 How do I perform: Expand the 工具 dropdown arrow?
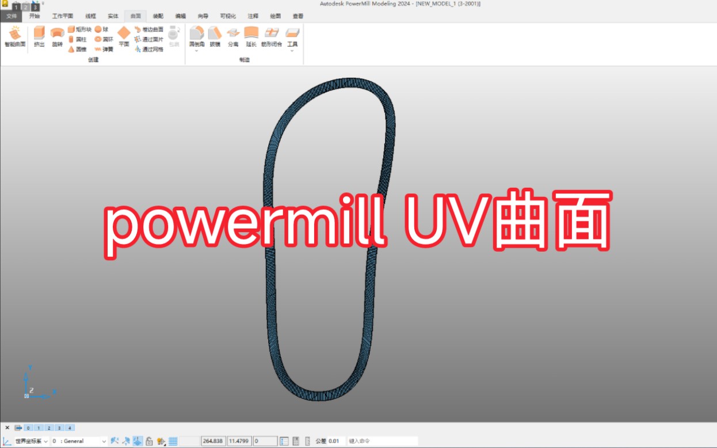point(292,51)
